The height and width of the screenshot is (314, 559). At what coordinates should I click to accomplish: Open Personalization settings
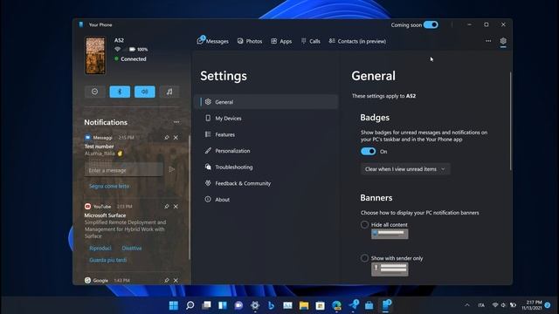point(266,151)
